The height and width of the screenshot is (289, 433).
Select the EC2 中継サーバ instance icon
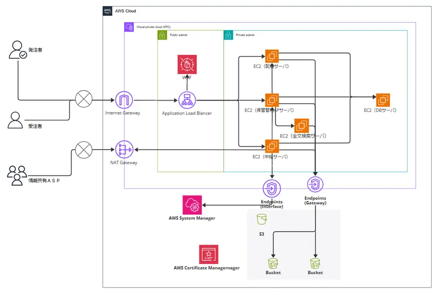pos(272,146)
